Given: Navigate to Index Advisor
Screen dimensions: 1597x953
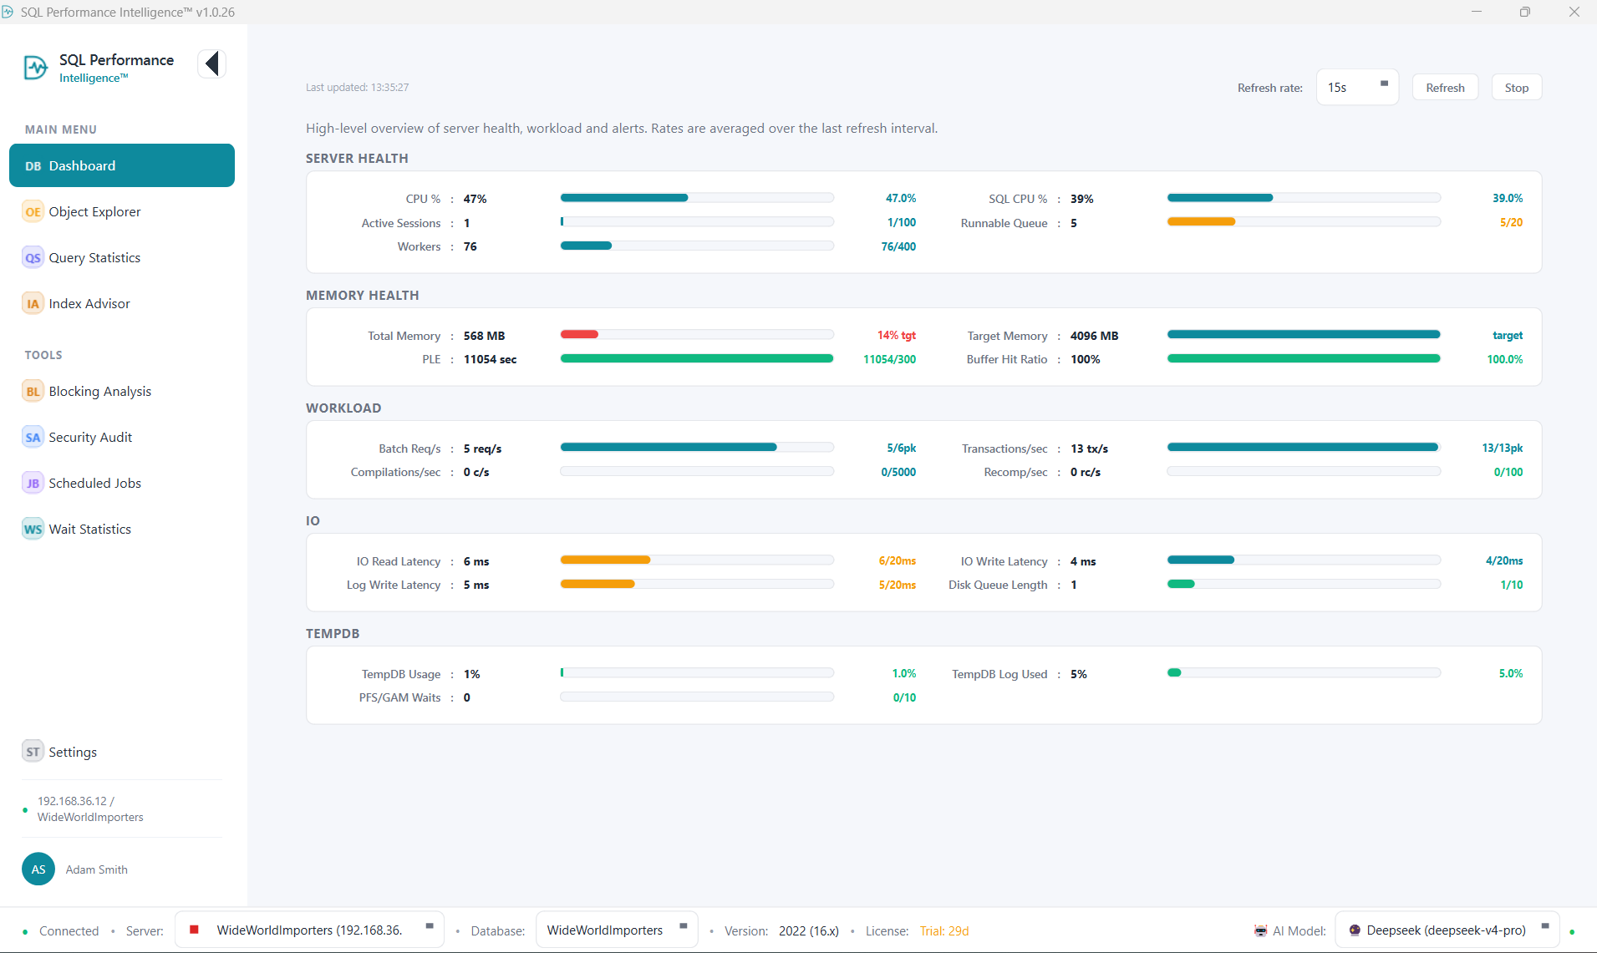Looking at the screenshot, I should pos(122,304).
